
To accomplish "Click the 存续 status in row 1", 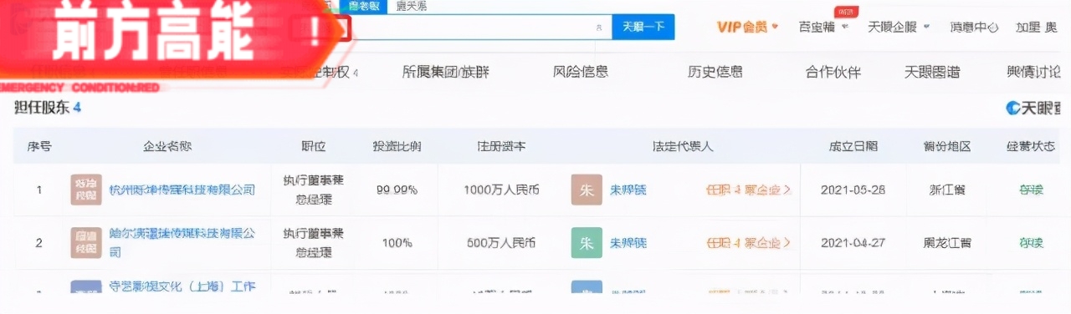I will click(1031, 190).
